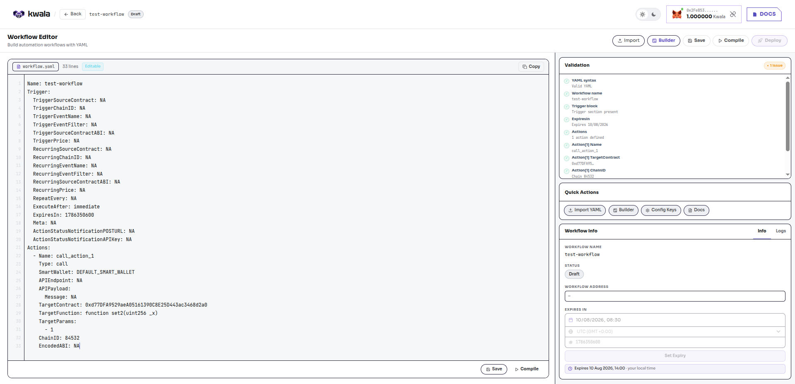This screenshot has width=795, height=384.
Task: Open the DOCS page button
Action: coord(764,14)
